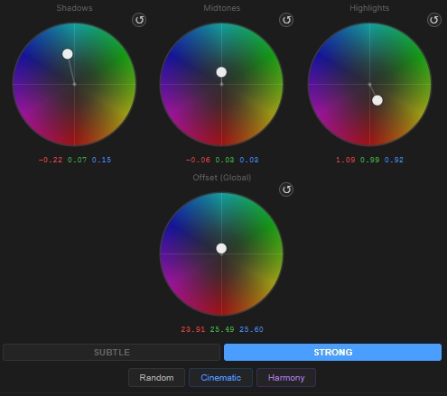Click Midtones red value -0.06
This screenshot has width=447, height=396.
(x=198, y=160)
